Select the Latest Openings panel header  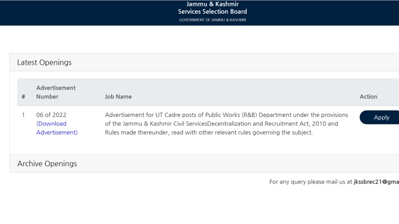click(204, 63)
